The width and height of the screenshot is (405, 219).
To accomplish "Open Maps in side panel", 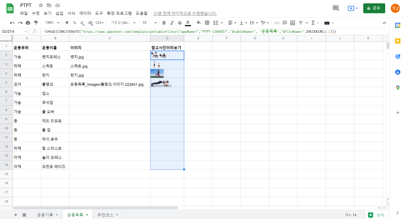I will coord(398,88).
